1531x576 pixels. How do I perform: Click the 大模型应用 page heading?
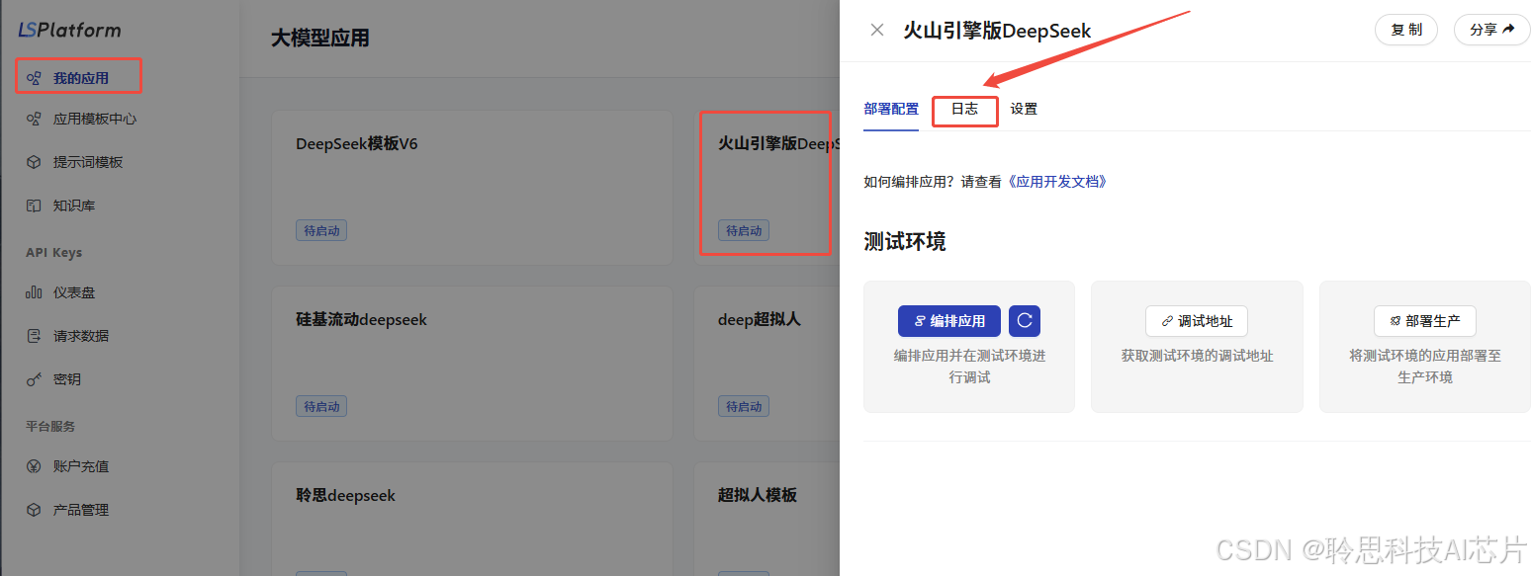(319, 39)
